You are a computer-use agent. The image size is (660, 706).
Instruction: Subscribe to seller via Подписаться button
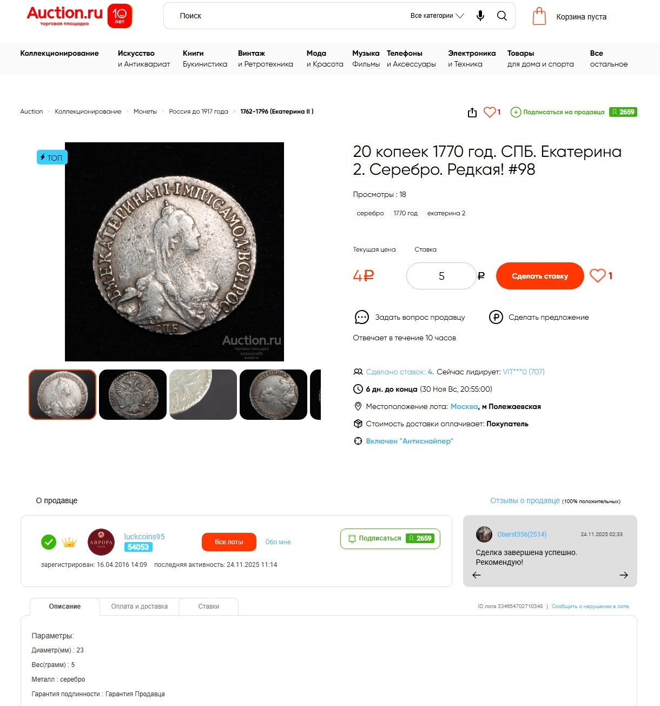tap(390, 538)
